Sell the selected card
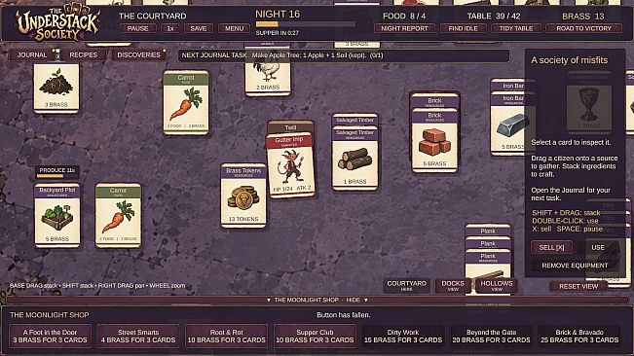This screenshot has width=634, height=356. [551, 247]
